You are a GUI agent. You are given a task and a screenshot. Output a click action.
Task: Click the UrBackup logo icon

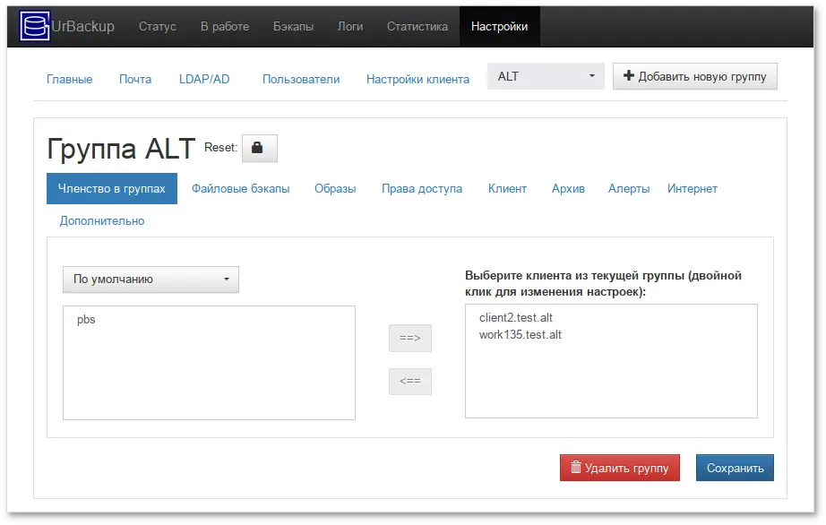pyautogui.click(x=33, y=26)
